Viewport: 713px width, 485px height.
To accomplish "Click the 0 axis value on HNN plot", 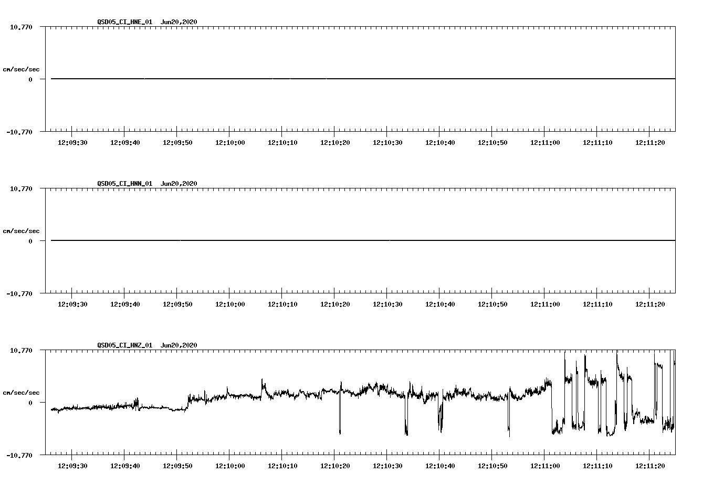I will coord(30,241).
